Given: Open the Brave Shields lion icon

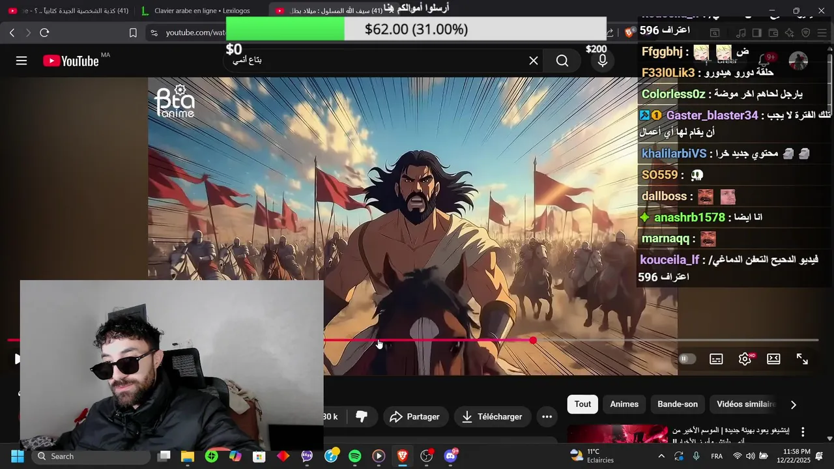Looking at the screenshot, I should click(629, 33).
